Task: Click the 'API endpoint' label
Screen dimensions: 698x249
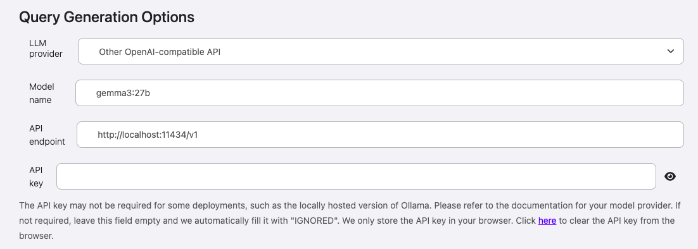Action: [47, 135]
